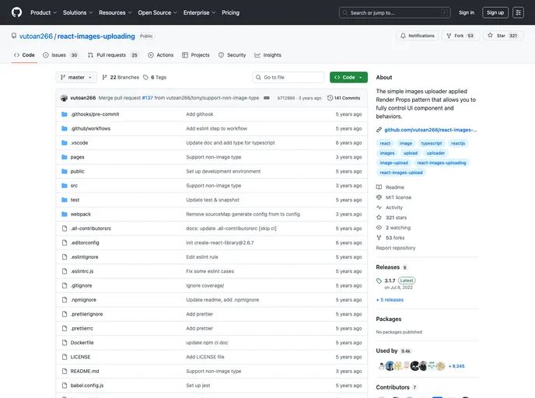Open the Activity pulse icon link

click(x=379, y=208)
